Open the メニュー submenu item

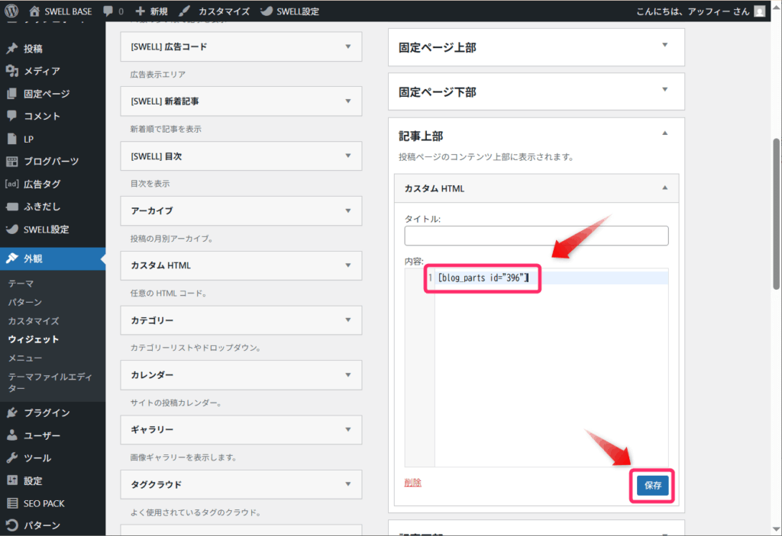(x=25, y=358)
